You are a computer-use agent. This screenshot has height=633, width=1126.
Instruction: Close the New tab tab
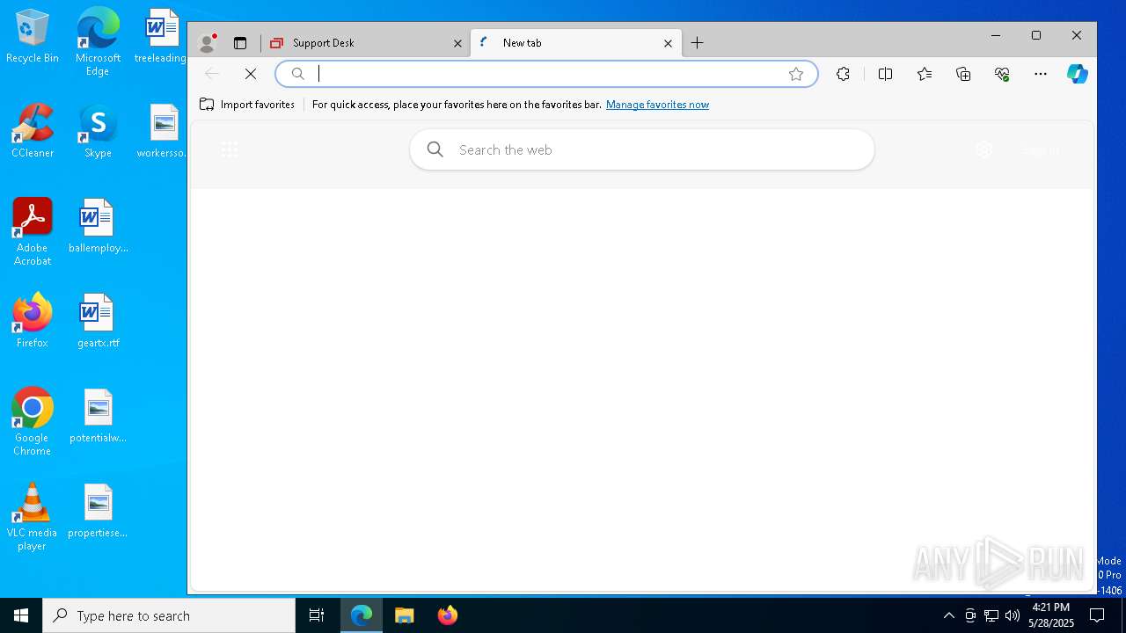tap(668, 43)
